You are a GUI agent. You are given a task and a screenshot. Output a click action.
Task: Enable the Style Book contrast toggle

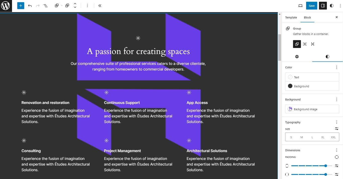332,5
